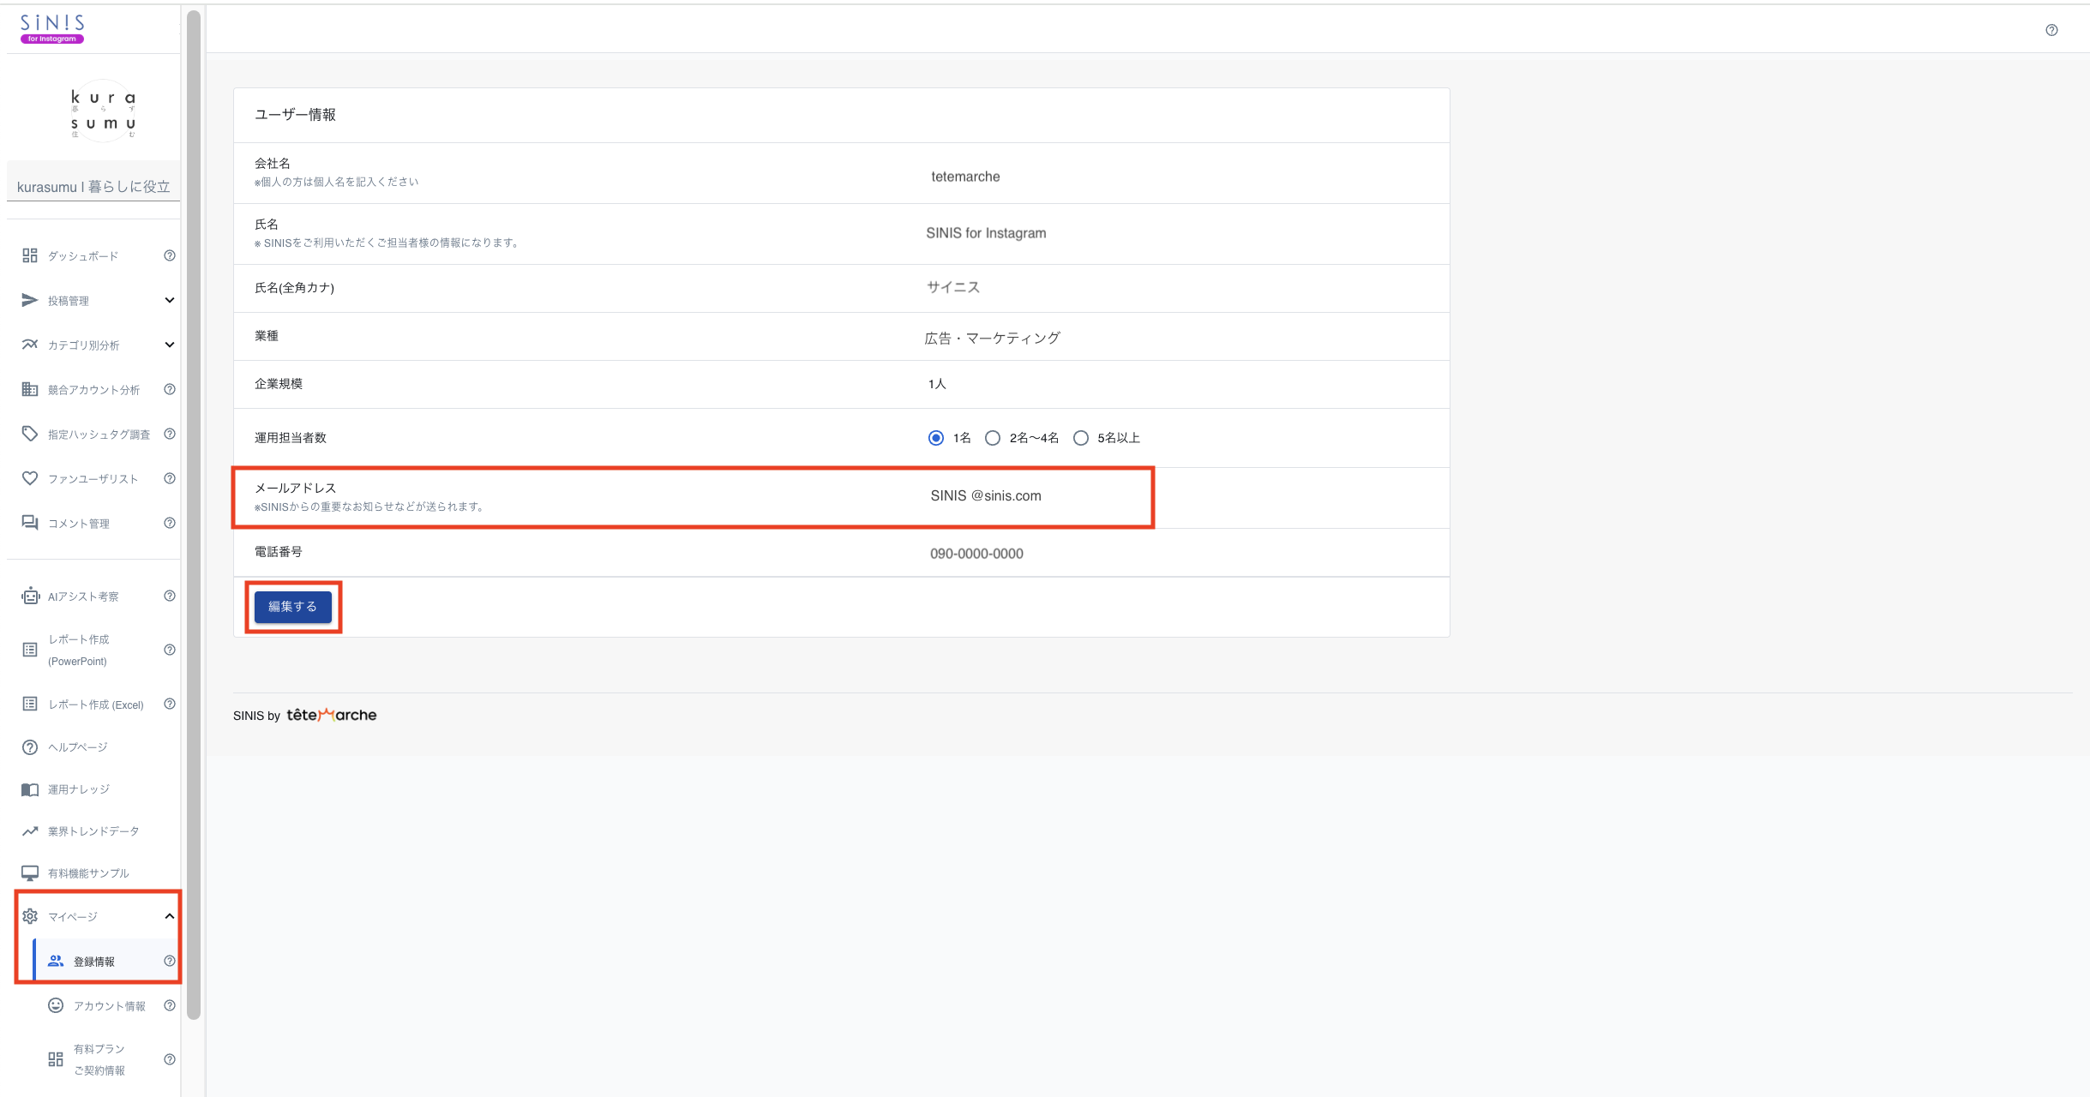This screenshot has height=1097, width=2090.
Task: Click the AI assist robot icon
Action: click(30, 596)
